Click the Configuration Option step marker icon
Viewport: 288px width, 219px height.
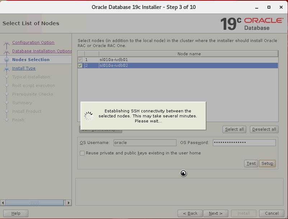tap(6, 43)
